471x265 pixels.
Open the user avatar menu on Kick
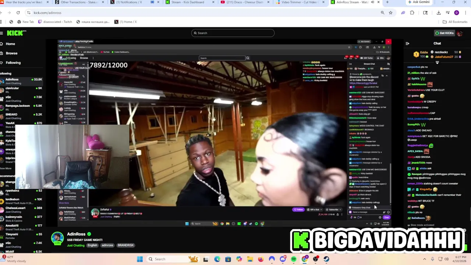tap(460, 33)
